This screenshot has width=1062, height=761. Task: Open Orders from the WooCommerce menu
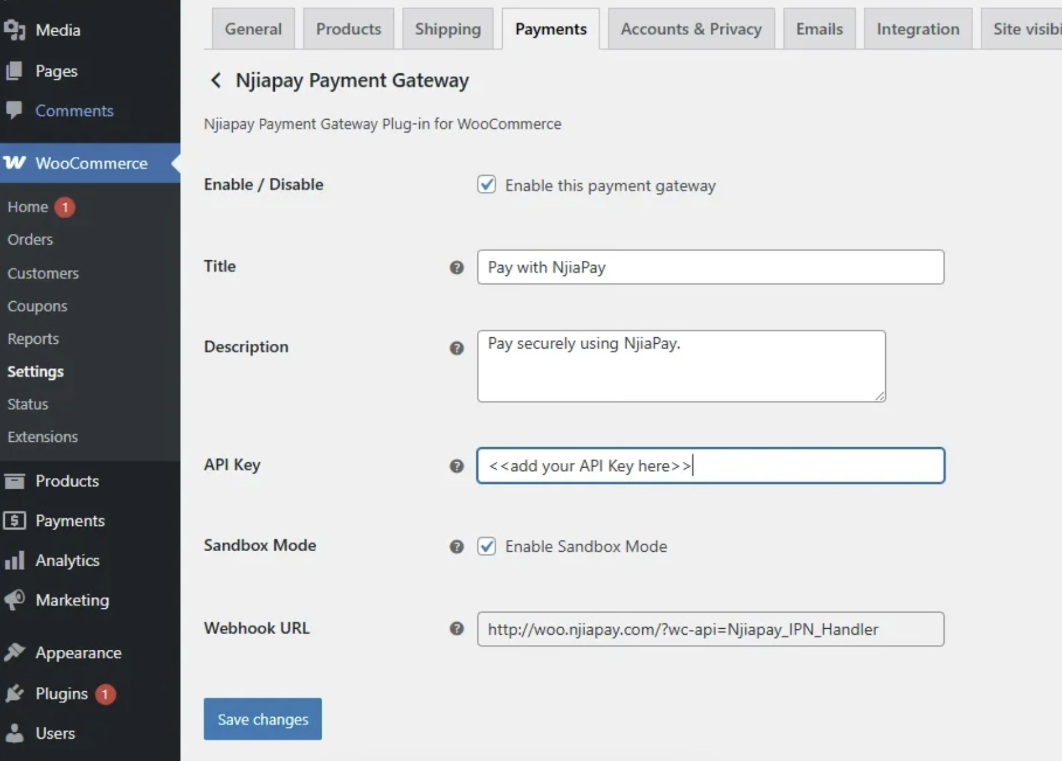(29, 239)
